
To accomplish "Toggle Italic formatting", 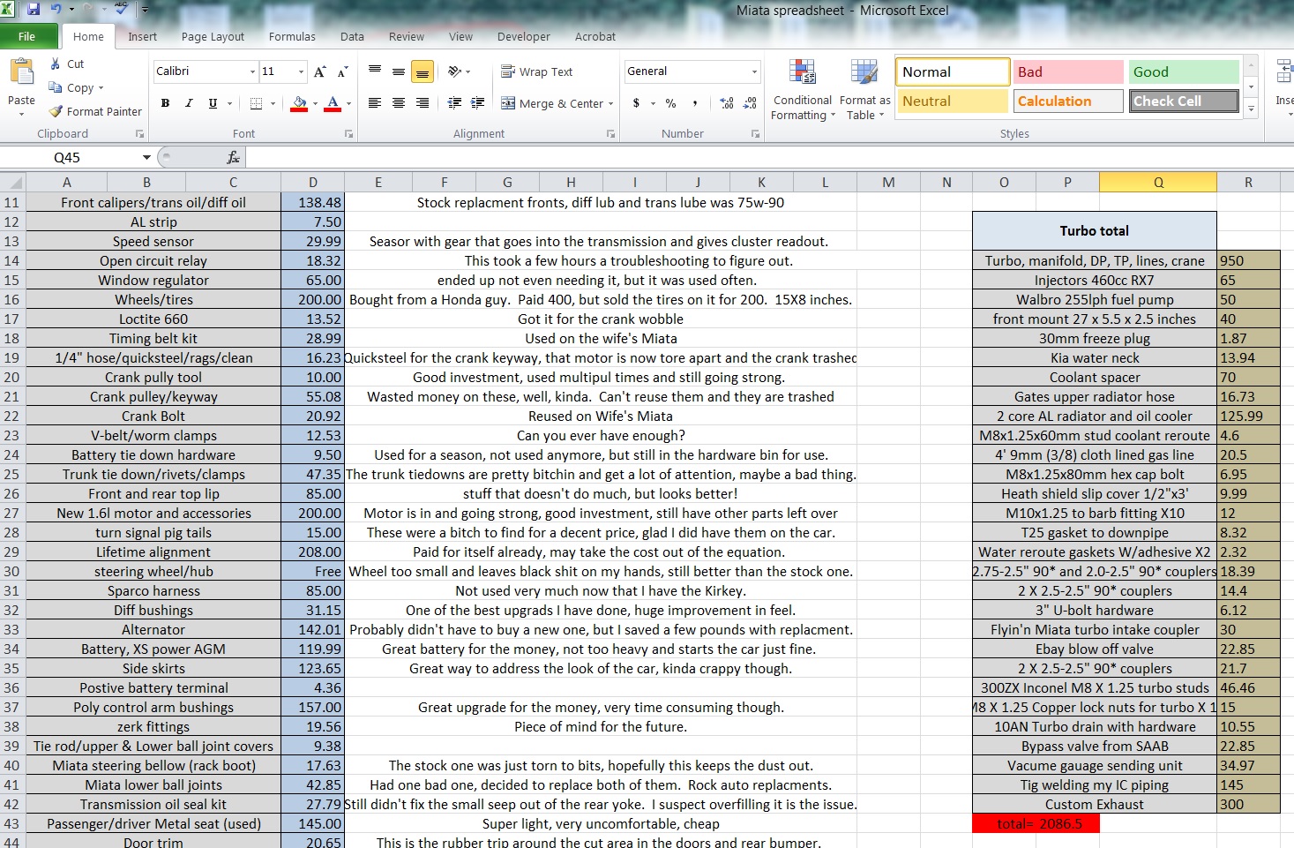I will [189, 103].
